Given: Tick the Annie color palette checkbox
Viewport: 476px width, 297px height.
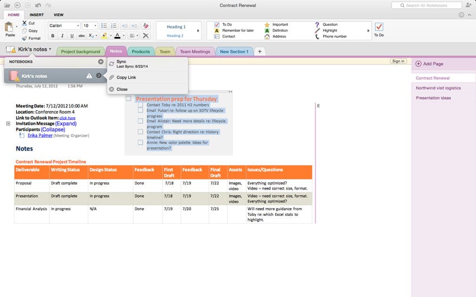Looking at the screenshot, I should (141, 143).
